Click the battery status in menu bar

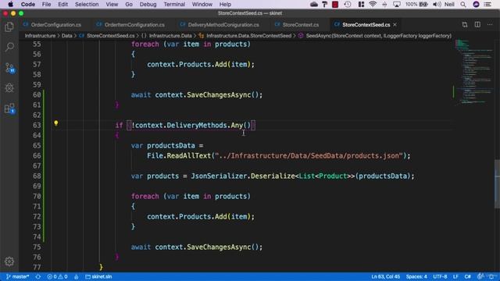tap(416, 4)
